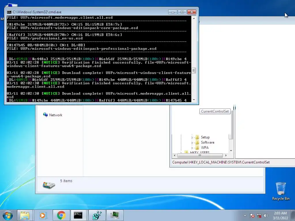Click the professional_en-us.esd file line

point(45,38)
